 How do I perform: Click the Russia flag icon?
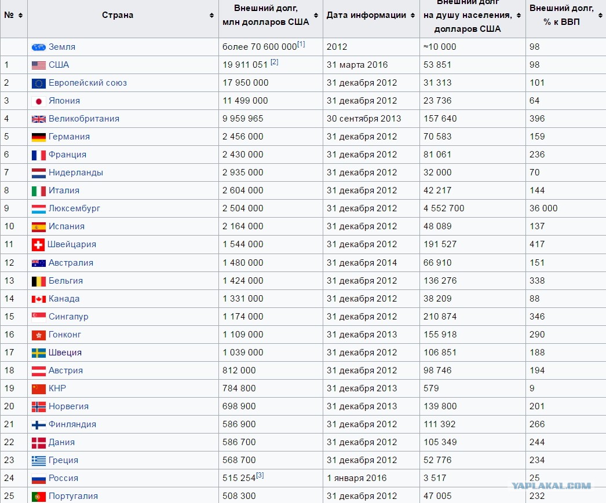click(39, 479)
